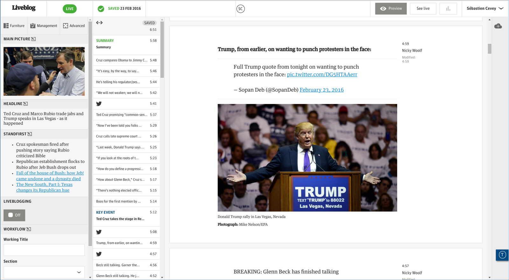
Task: Click the SAVED status pill in block list
Action: 149,23
